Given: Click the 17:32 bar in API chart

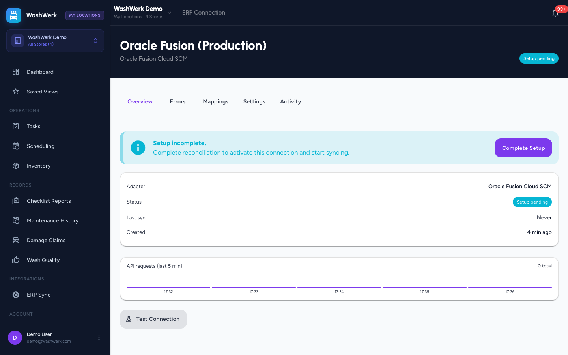Looking at the screenshot, I should coord(168,287).
